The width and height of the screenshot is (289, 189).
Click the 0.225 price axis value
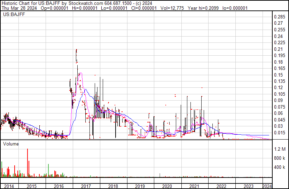tap(280, 42)
